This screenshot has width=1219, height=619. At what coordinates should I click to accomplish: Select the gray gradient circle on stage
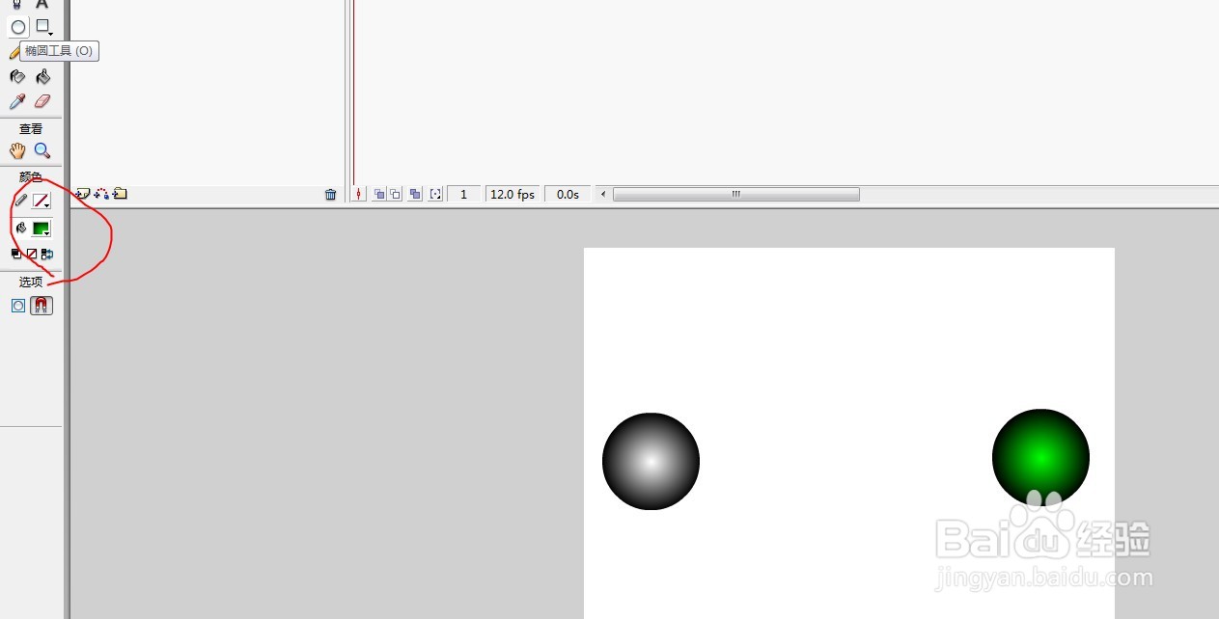pyautogui.click(x=651, y=461)
